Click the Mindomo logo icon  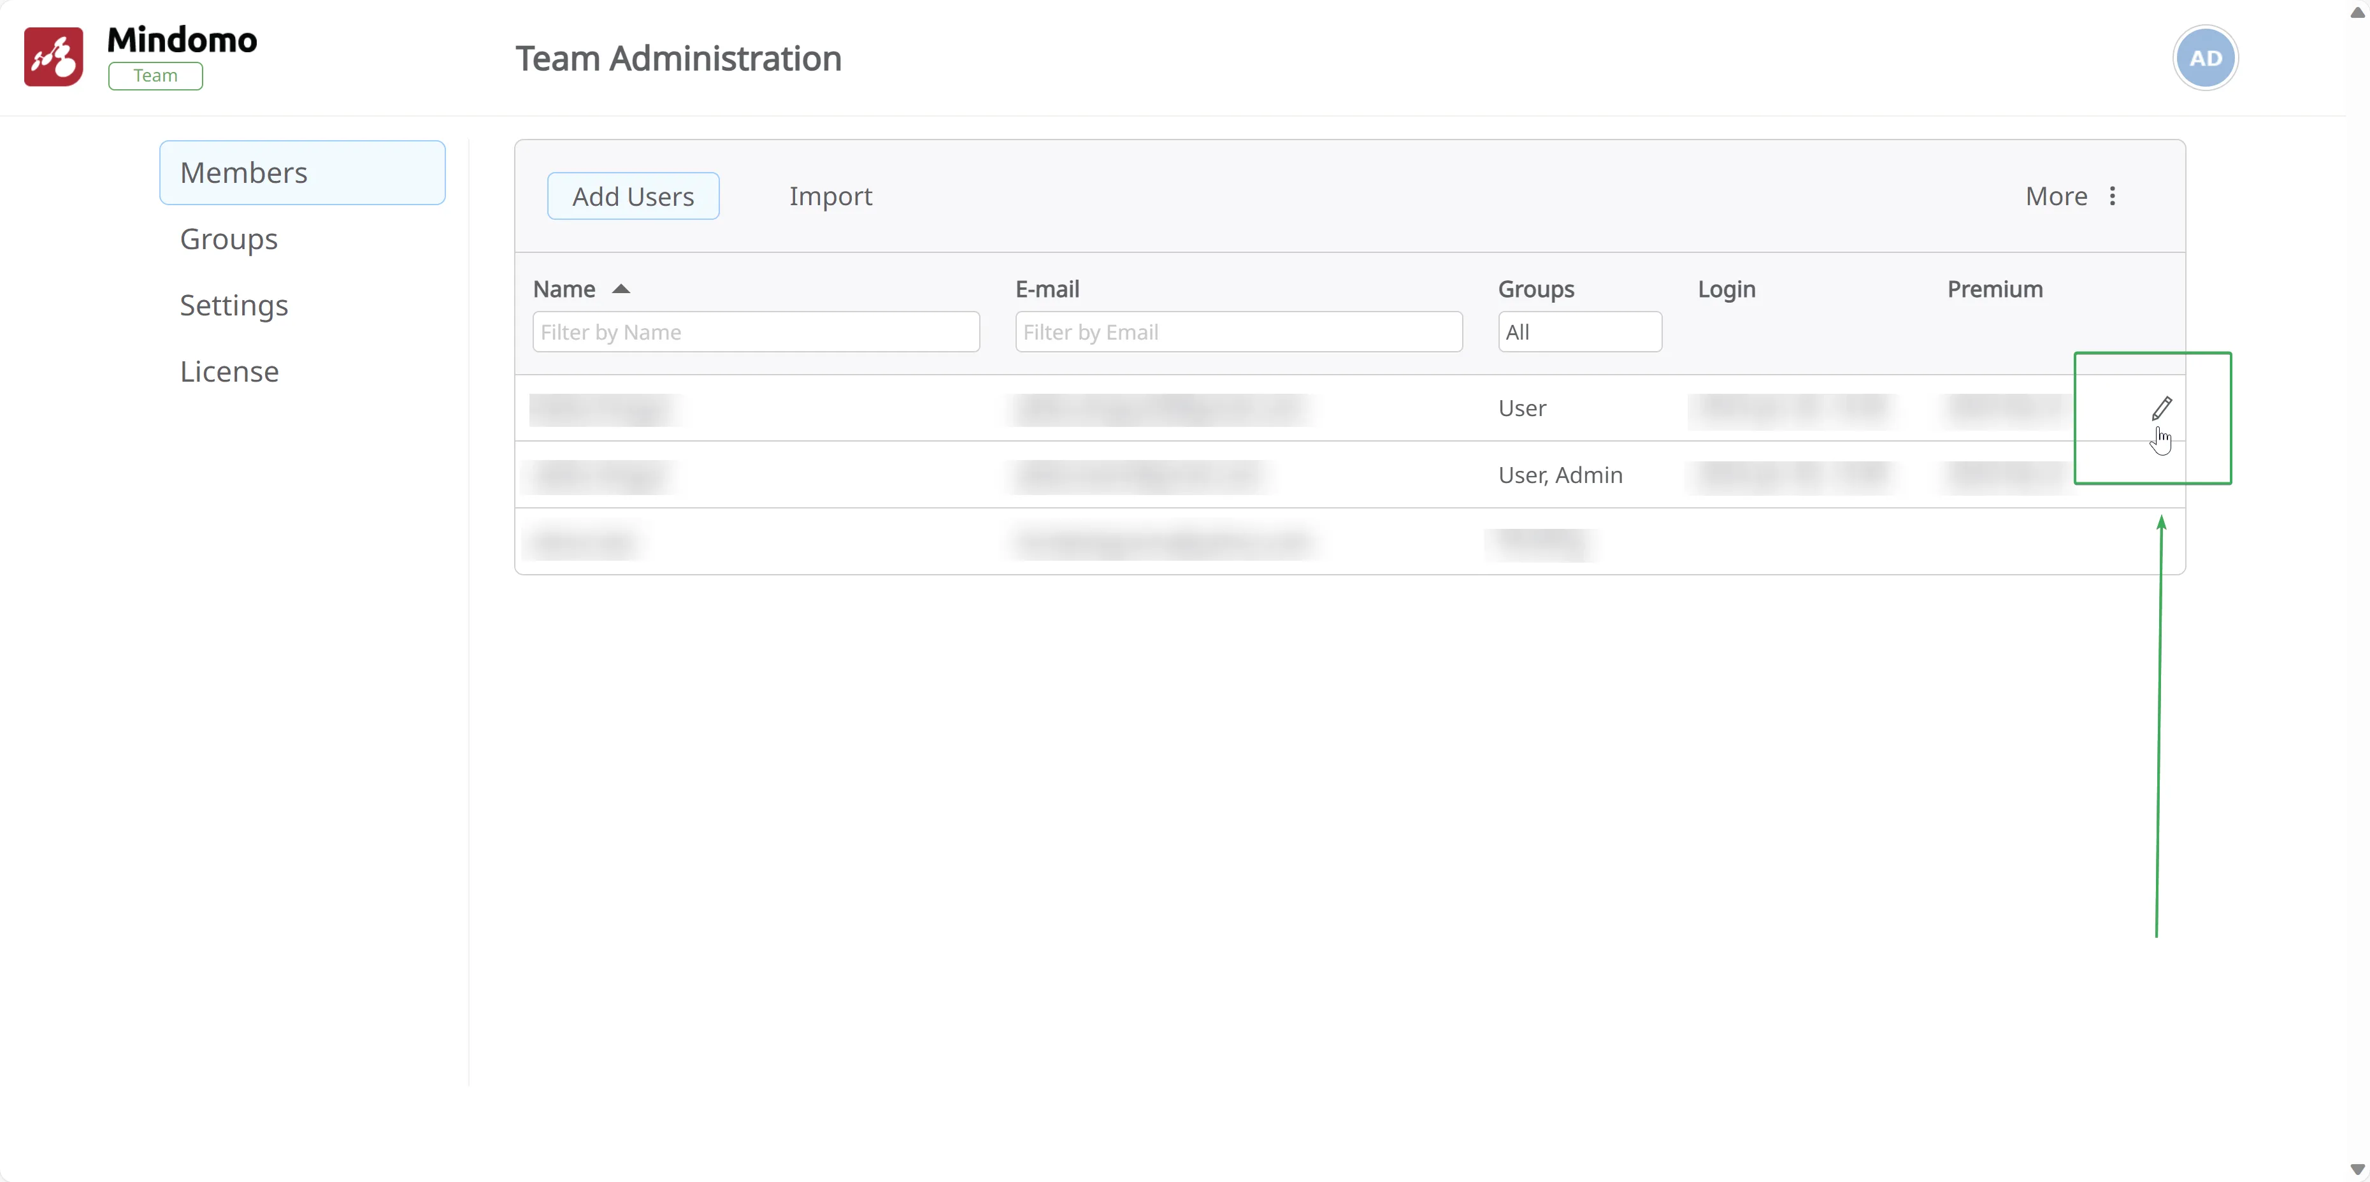pos(54,57)
